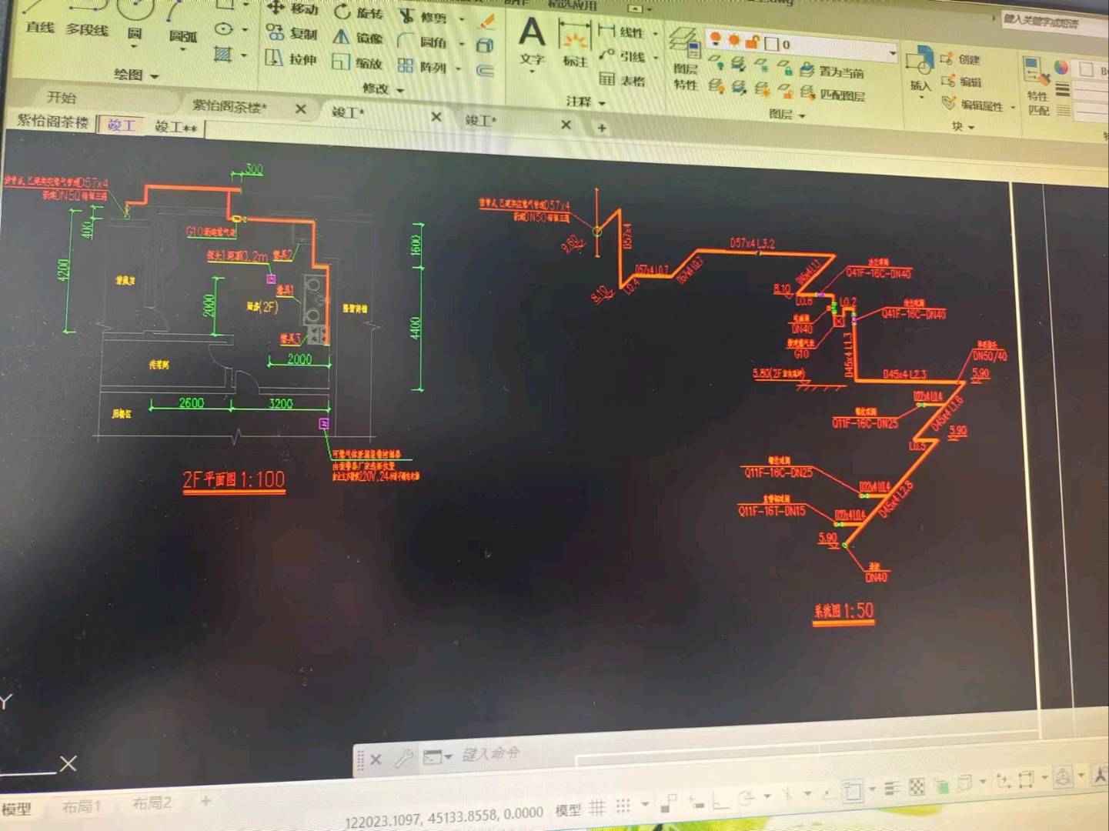Toggle polar tracking in status bar

pos(746,799)
